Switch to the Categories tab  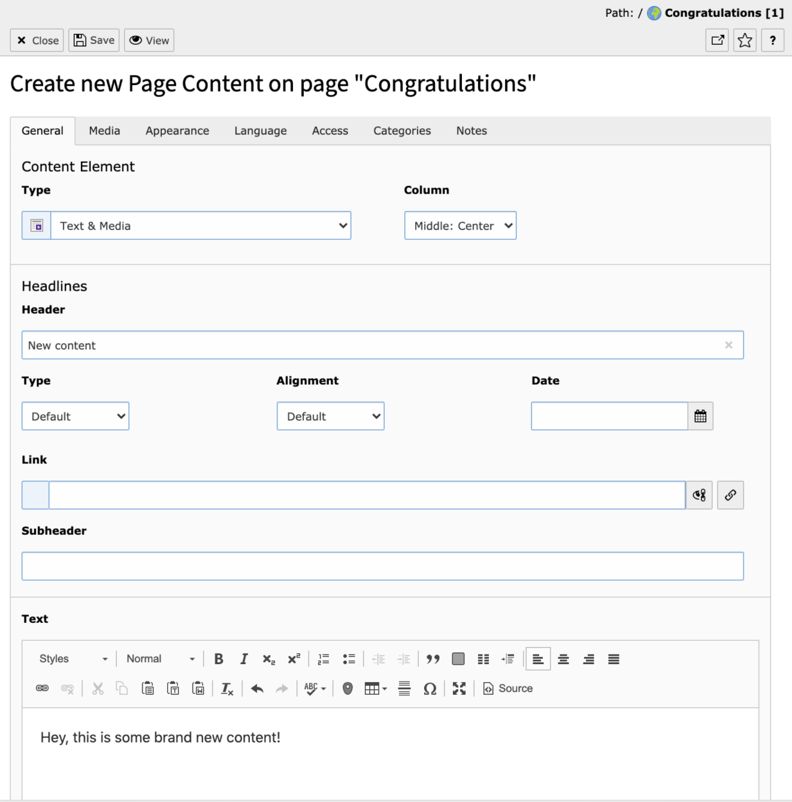402,131
